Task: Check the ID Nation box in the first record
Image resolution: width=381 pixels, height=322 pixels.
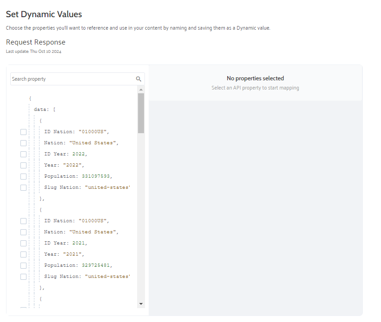Action: [x=23, y=132]
